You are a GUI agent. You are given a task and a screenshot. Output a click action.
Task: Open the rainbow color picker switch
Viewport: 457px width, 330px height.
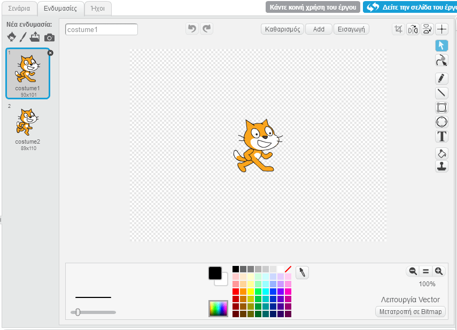[x=218, y=309]
